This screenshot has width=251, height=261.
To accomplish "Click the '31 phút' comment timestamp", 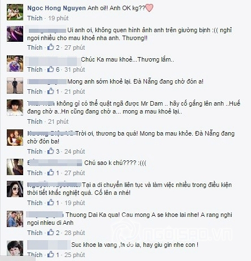I will click(x=75, y=69).
